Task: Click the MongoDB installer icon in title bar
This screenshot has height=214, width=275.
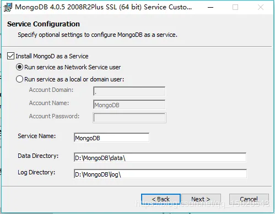Action: coord(8,7)
